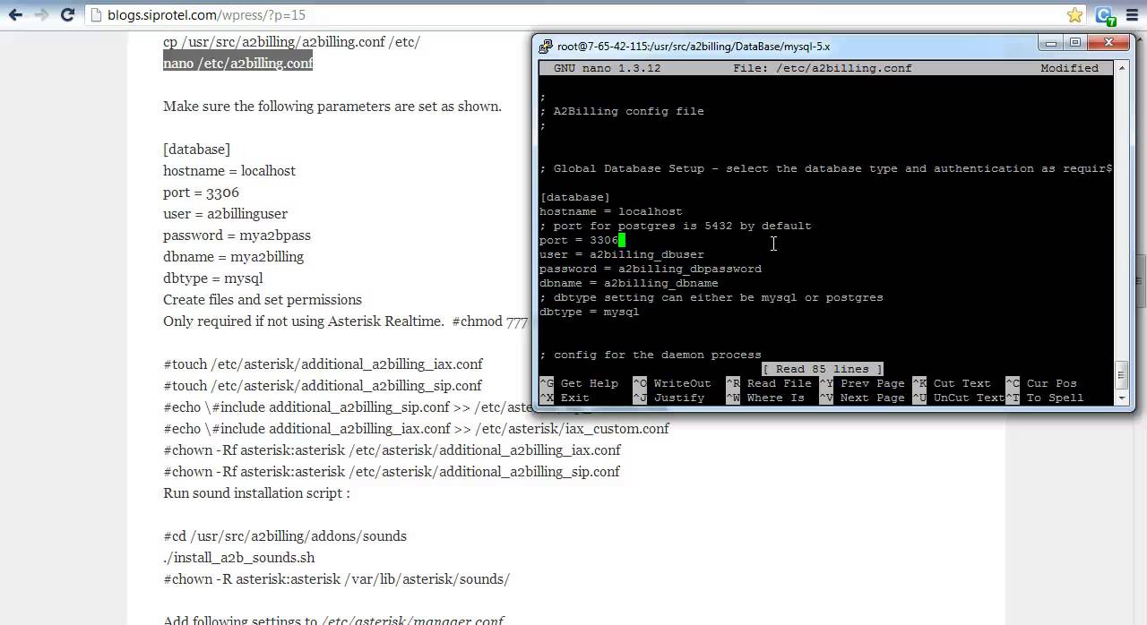Click the highlighted 'nano /etc/a2billing.conf' text
Screen dimensions: 1147x625
(237, 63)
